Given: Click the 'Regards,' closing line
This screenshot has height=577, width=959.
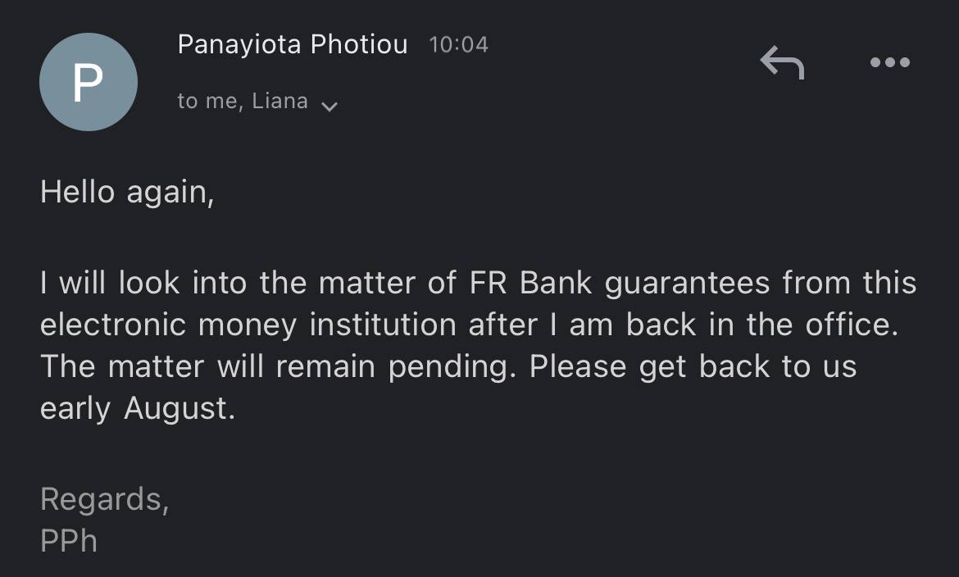Looking at the screenshot, I should tap(104, 499).
